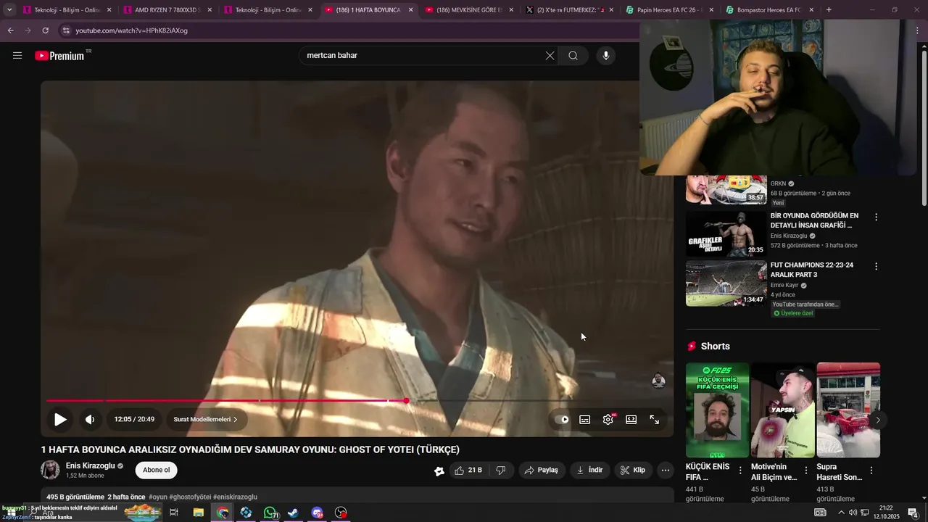Turn on subtitles in the player
Image resolution: width=928 pixels, height=522 pixels.
click(585, 419)
